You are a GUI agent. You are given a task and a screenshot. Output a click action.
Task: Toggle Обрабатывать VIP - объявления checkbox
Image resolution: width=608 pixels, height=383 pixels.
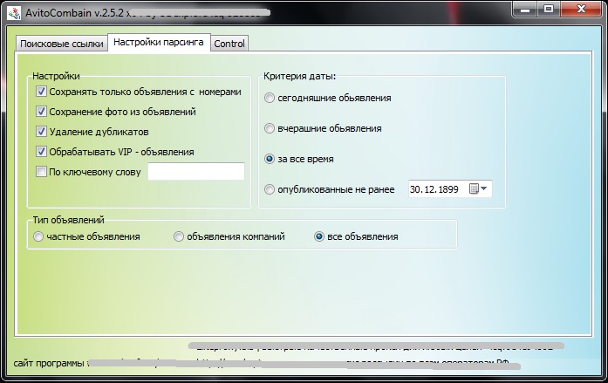point(41,152)
